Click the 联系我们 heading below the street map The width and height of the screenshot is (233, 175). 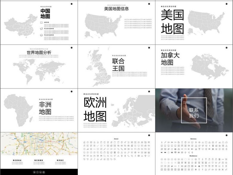pos(60,160)
